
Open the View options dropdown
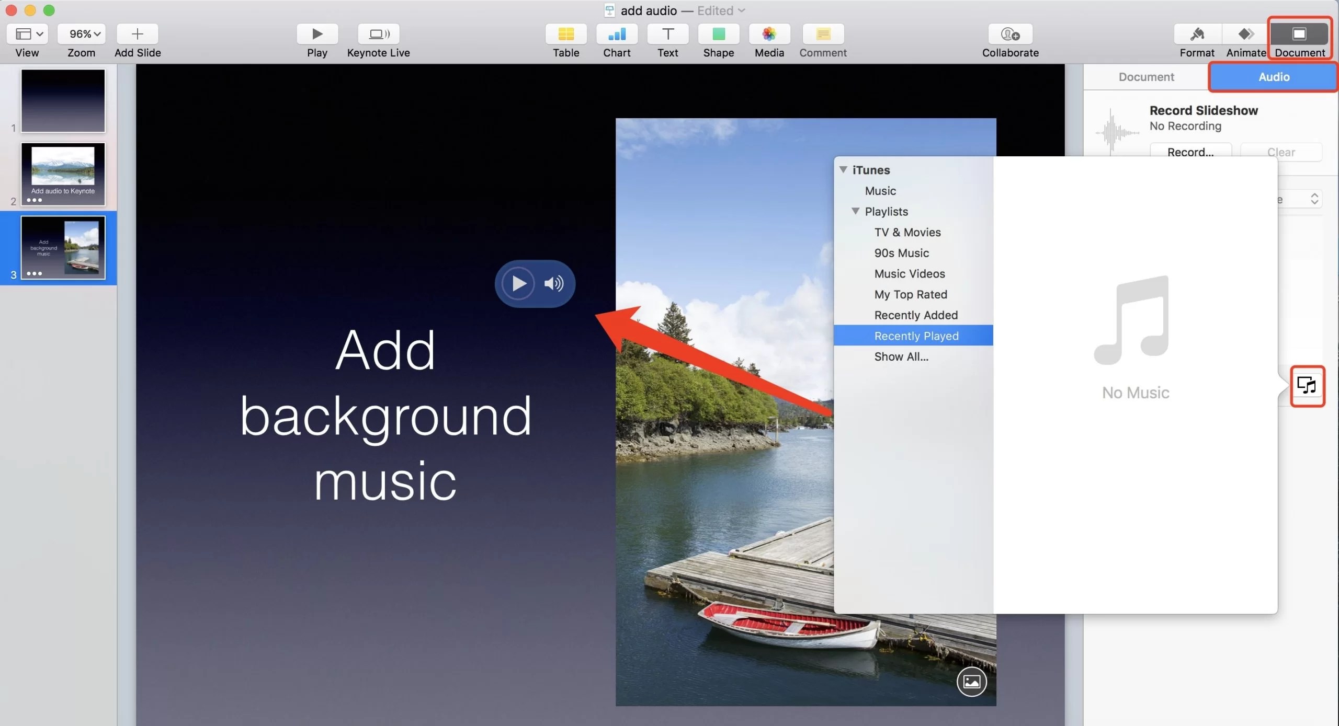point(27,33)
